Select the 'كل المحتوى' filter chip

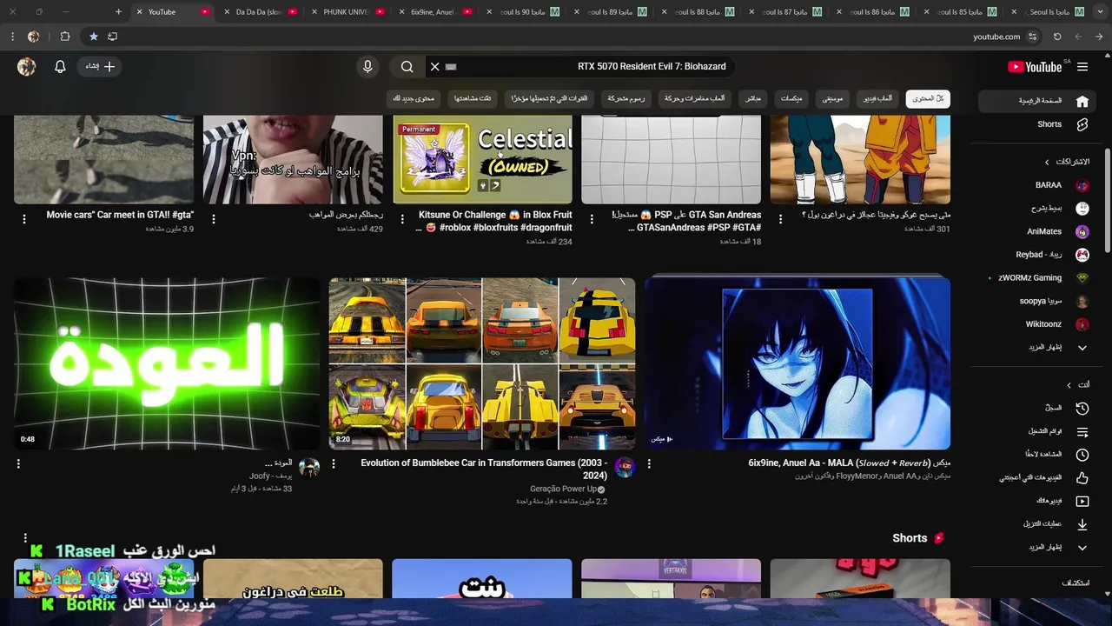(928, 99)
